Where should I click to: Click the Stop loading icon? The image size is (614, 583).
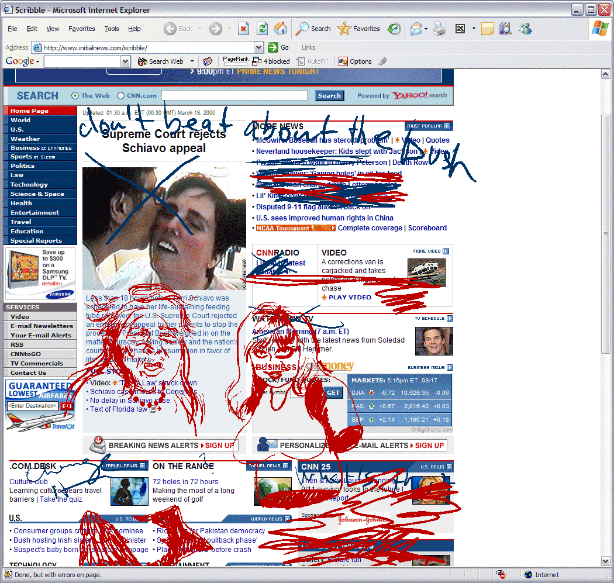coord(243,29)
